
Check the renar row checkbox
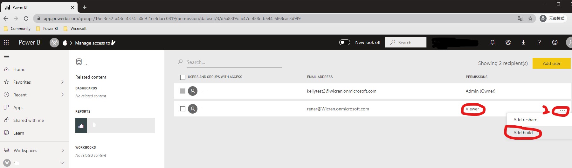click(x=183, y=109)
